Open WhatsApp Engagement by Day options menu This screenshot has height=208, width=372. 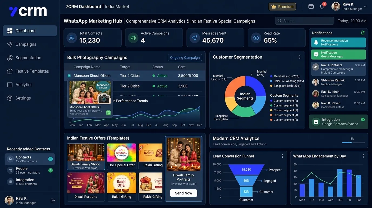363,156
